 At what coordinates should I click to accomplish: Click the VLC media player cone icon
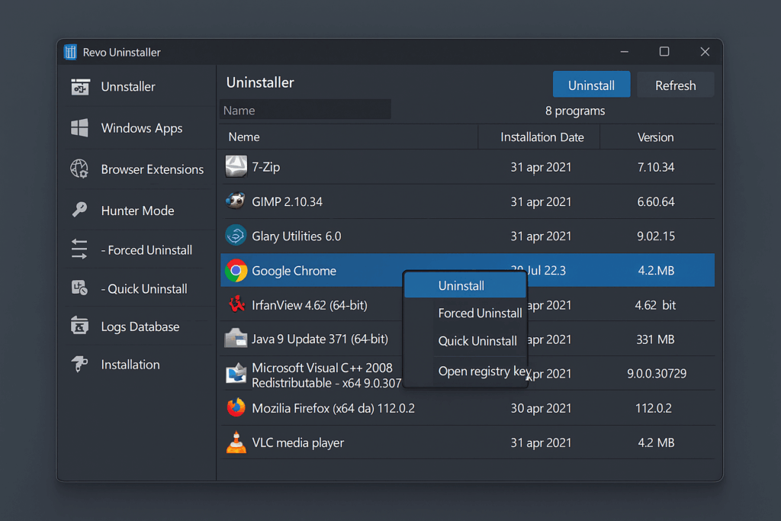click(236, 442)
